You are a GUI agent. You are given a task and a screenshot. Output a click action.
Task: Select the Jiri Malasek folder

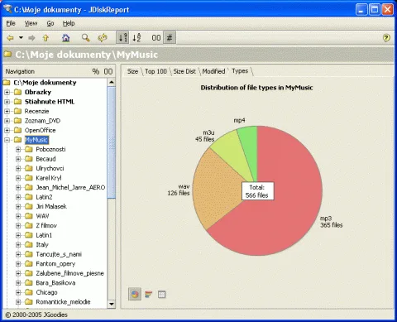[51, 206]
